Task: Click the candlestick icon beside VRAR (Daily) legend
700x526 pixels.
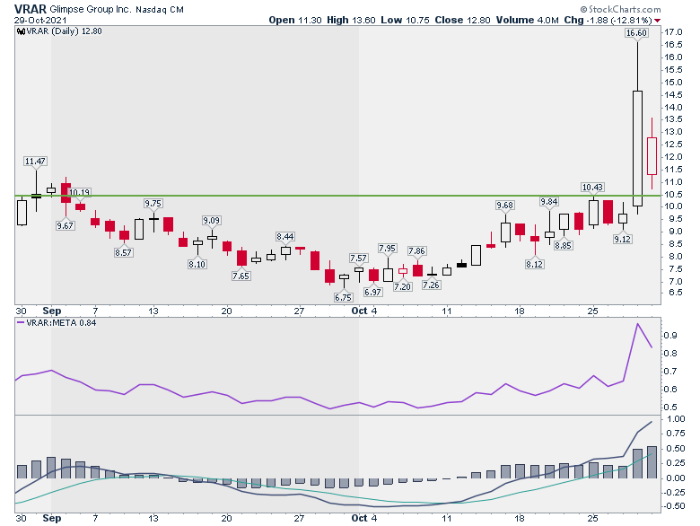Action: coord(21,31)
